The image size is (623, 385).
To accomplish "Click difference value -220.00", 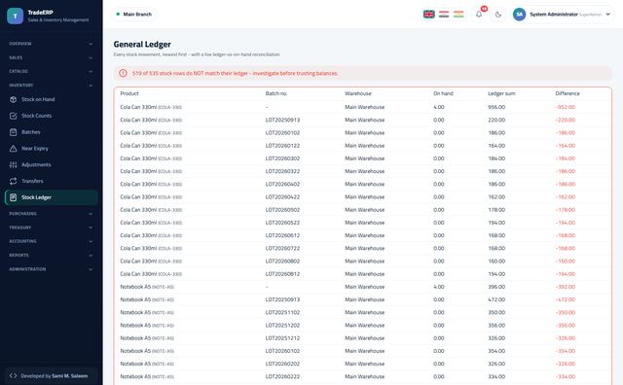I will 566,120.
